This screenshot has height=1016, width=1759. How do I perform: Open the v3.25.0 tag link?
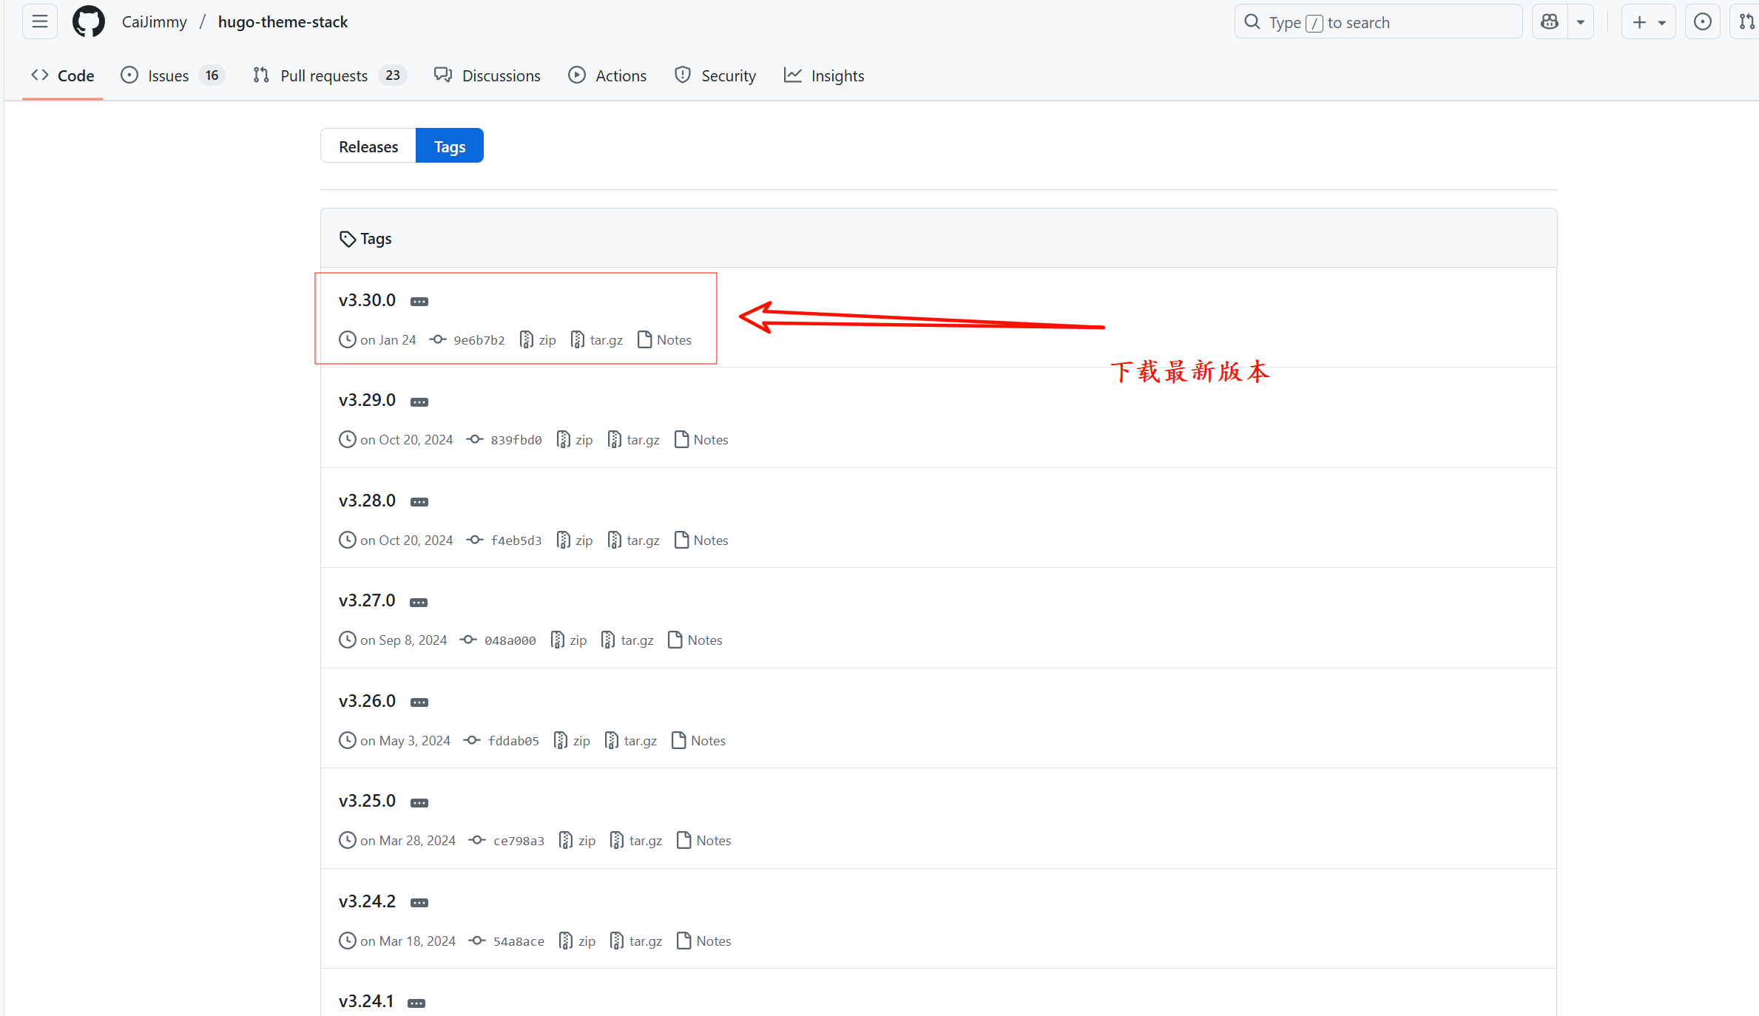tap(367, 801)
